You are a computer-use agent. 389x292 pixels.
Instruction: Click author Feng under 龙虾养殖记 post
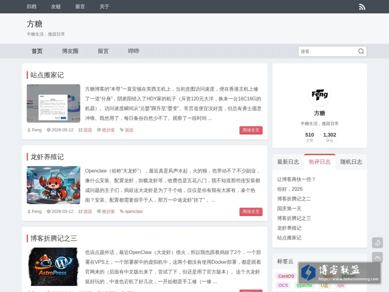click(x=37, y=211)
